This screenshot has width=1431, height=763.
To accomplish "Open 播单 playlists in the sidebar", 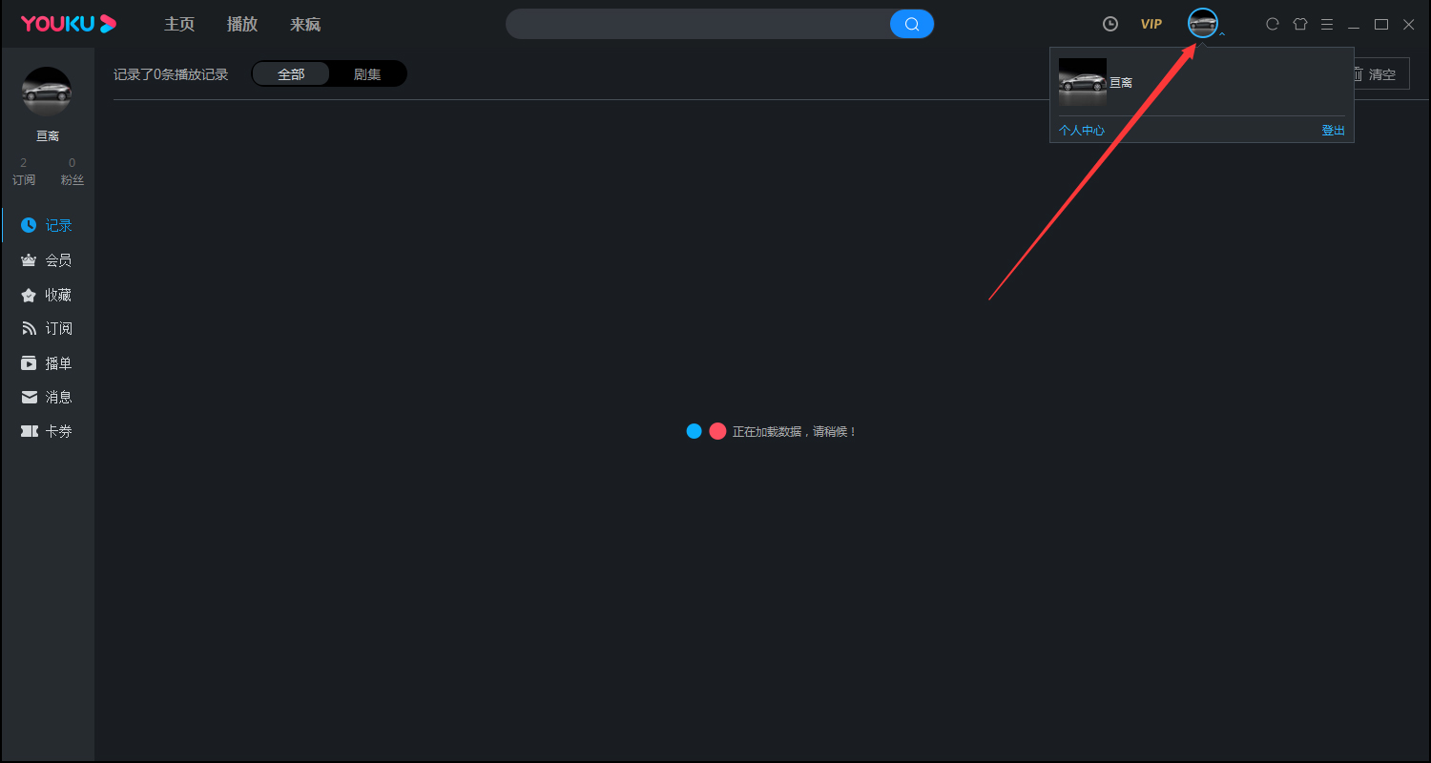I will pos(48,363).
